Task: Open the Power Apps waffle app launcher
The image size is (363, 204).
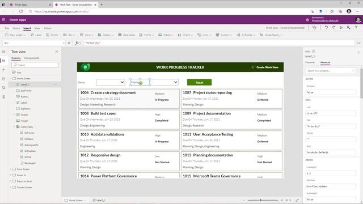Action: pyautogui.click(x=3, y=20)
